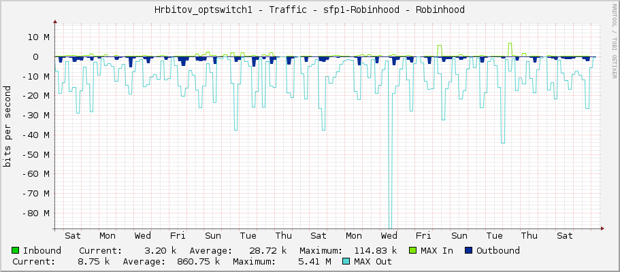This screenshot has width=620, height=272.
Task: Click the MAX Out cyan legend swatch
Action: click(346, 261)
